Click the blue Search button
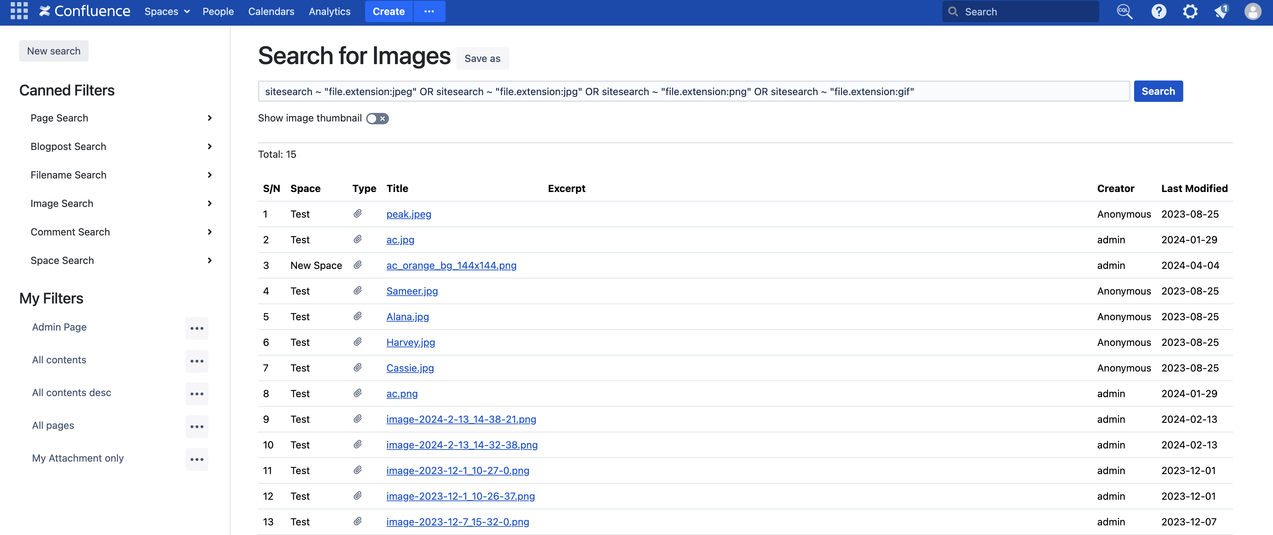Image resolution: width=1273 pixels, height=535 pixels. (x=1157, y=92)
